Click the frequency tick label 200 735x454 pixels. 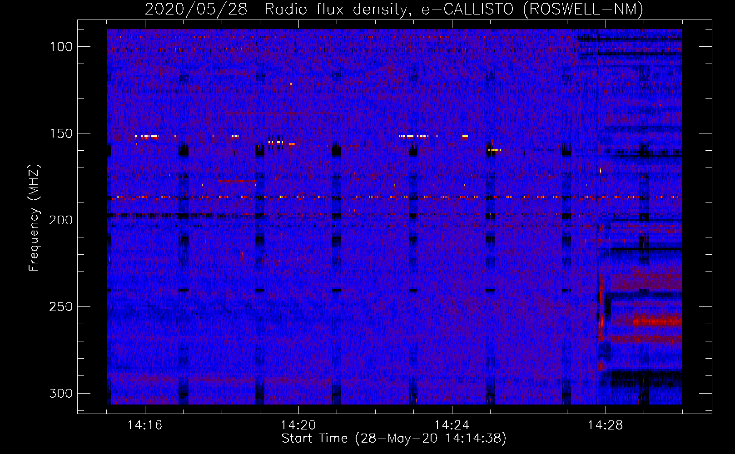[61, 220]
